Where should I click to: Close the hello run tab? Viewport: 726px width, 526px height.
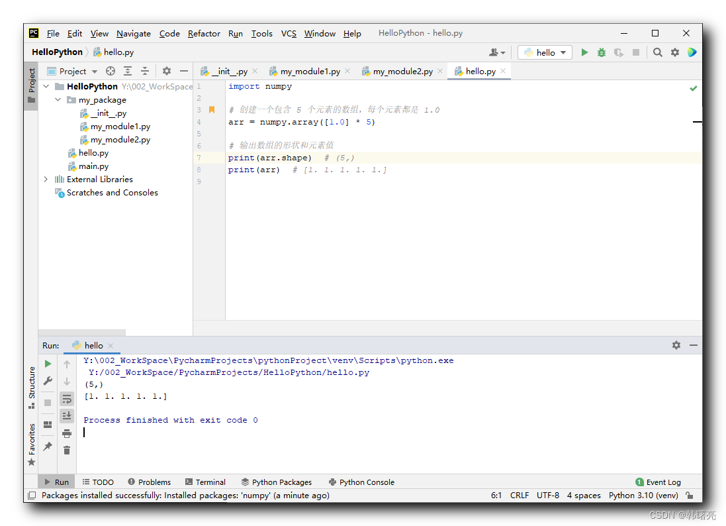coord(111,346)
